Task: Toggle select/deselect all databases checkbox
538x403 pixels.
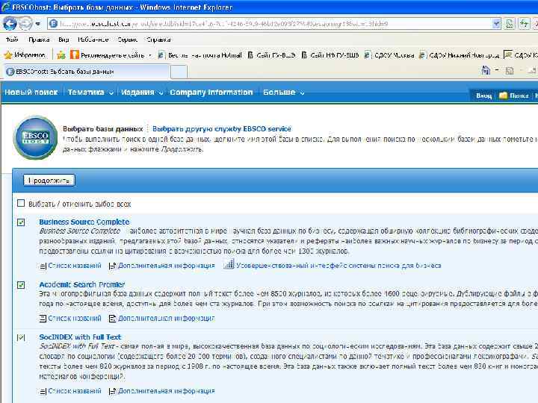Action: tap(21, 203)
